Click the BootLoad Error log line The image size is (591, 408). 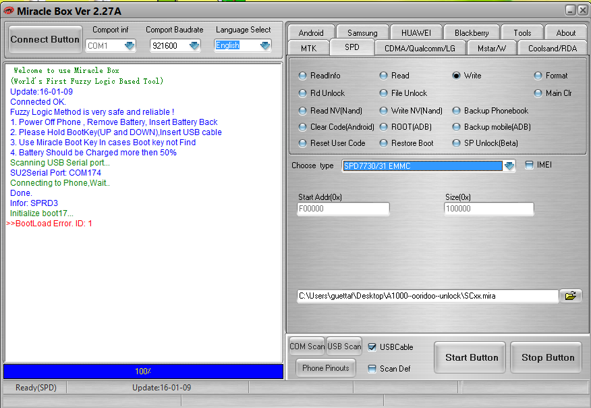pyautogui.click(x=49, y=224)
